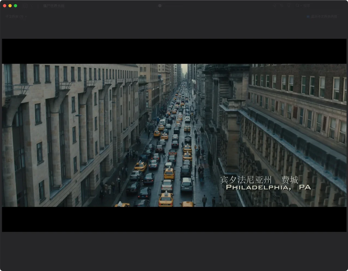Screen dimensions: 348x271
Task: Open the funnel filter icon
Action: [x=289, y=5]
